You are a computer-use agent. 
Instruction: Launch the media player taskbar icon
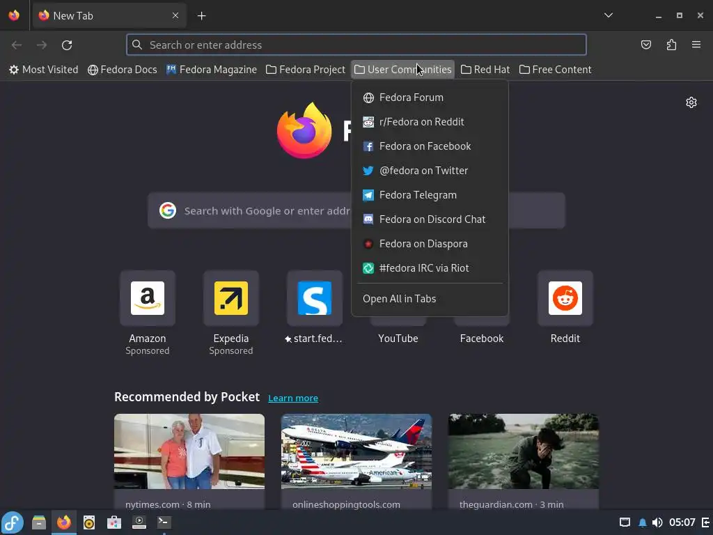(139, 522)
